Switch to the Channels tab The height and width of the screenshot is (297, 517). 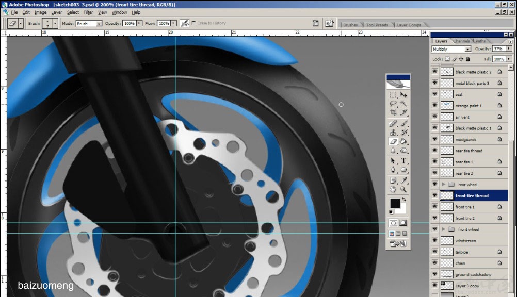[461, 41]
